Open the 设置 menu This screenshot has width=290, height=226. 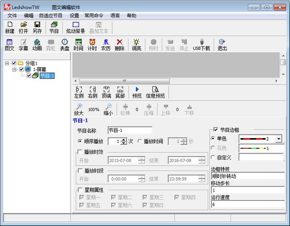click(x=74, y=15)
